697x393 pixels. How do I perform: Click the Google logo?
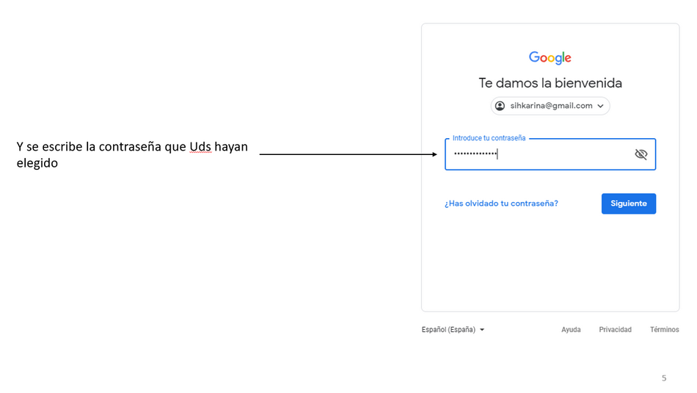550,58
